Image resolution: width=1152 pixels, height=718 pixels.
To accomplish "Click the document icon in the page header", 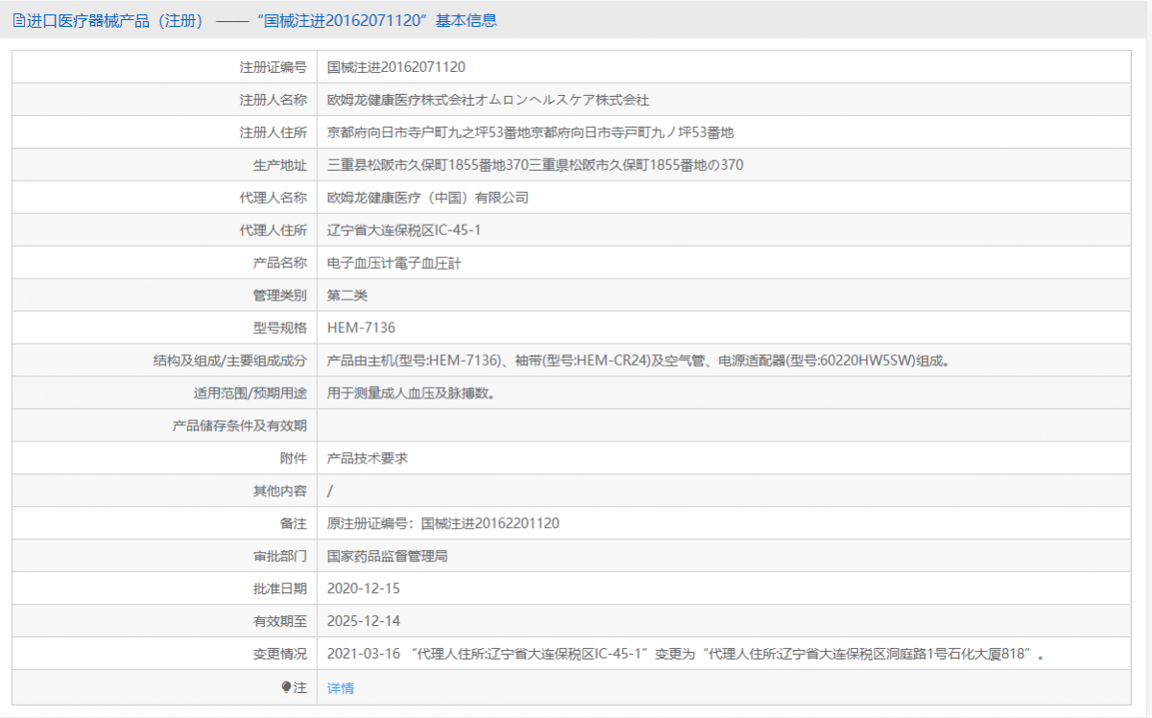I will click(18, 20).
